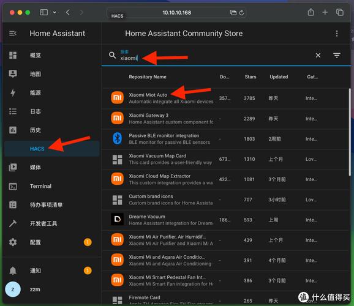Sort by Updated column header
The image size is (354, 306).
point(279,77)
